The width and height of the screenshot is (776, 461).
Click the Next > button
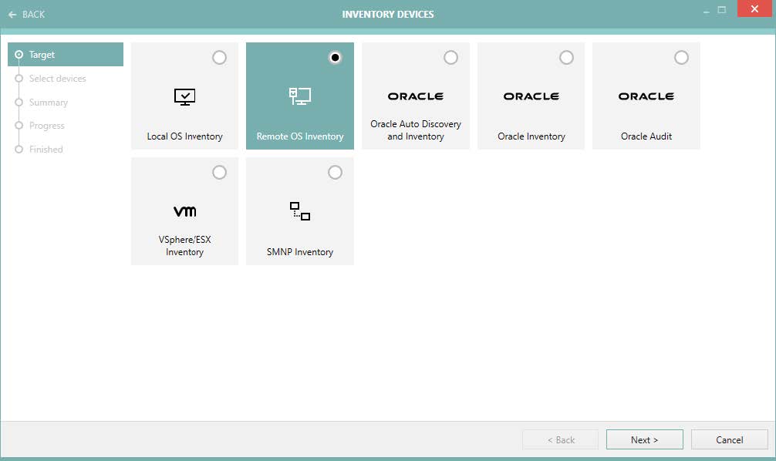pos(644,439)
